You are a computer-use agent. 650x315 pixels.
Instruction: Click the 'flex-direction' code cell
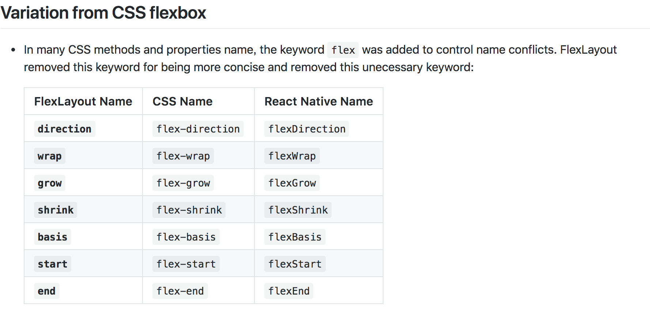pos(198,129)
